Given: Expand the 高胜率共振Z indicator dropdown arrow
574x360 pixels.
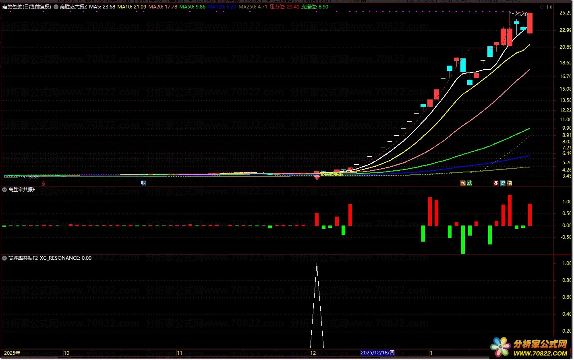Looking at the screenshot, I should 56,7.
